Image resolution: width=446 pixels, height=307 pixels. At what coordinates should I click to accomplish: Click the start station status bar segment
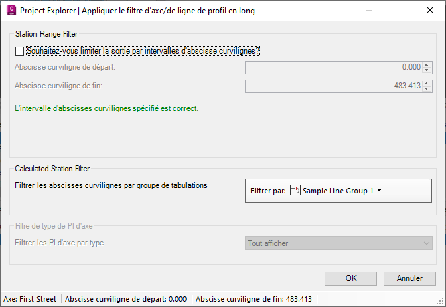point(126,299)
